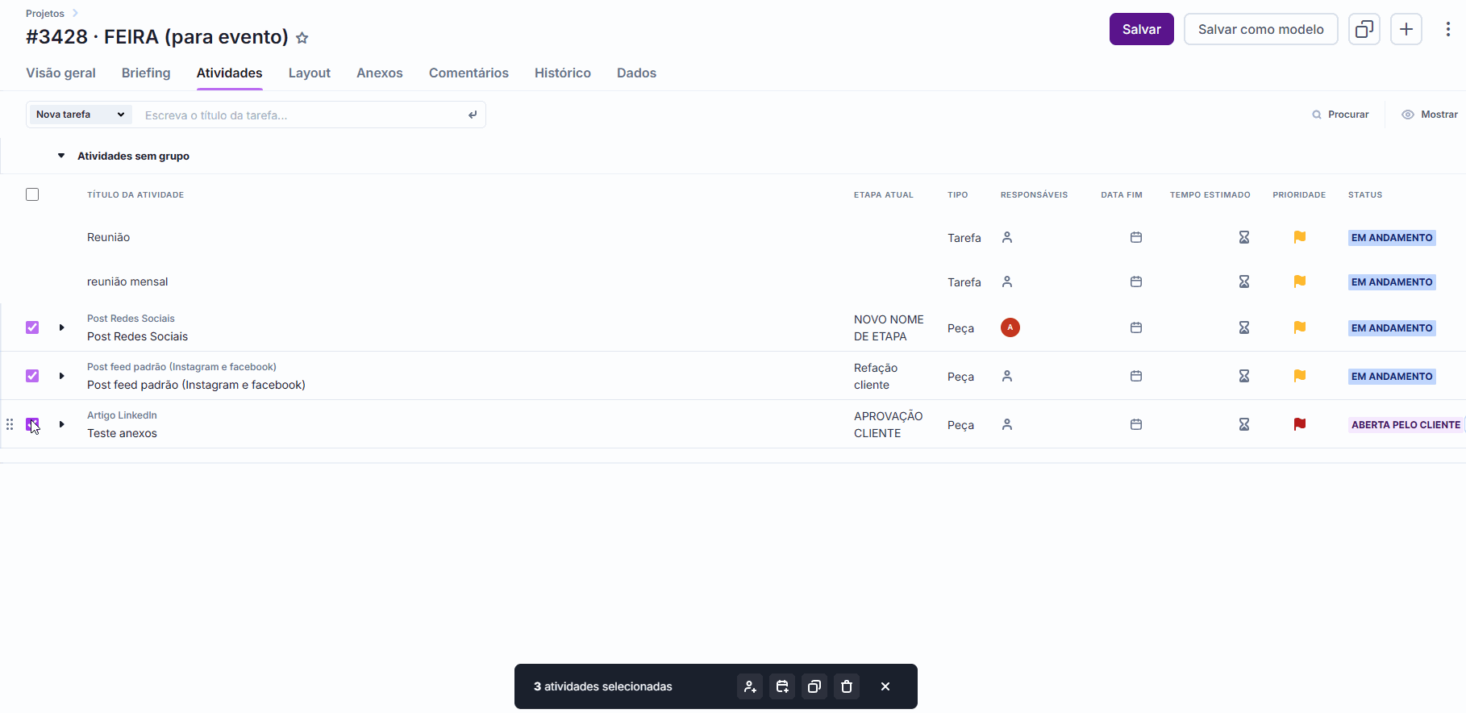The image size is (1466, 713).
Task: Assign responsible person for Reunião row
Action: point(1007,237)
